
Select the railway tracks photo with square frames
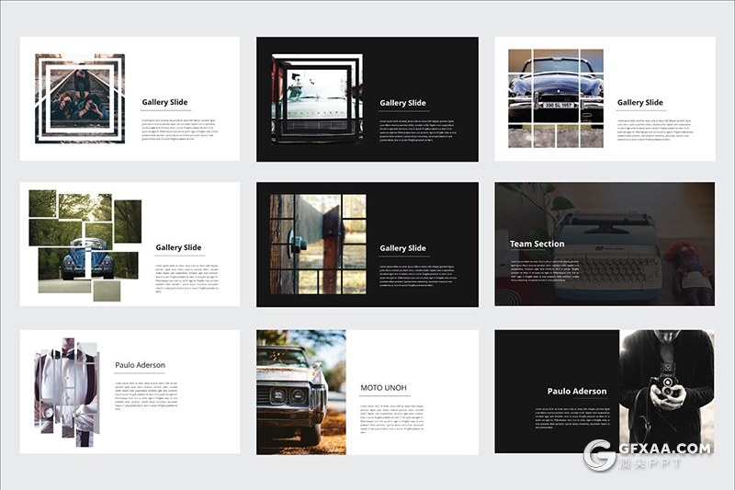pyautogui.click(x=80, y=98)
